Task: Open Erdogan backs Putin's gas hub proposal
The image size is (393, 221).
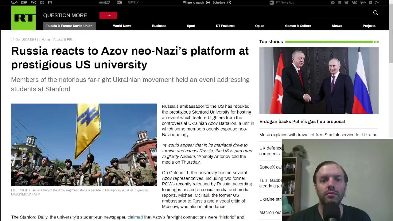Action: point(302,122)
